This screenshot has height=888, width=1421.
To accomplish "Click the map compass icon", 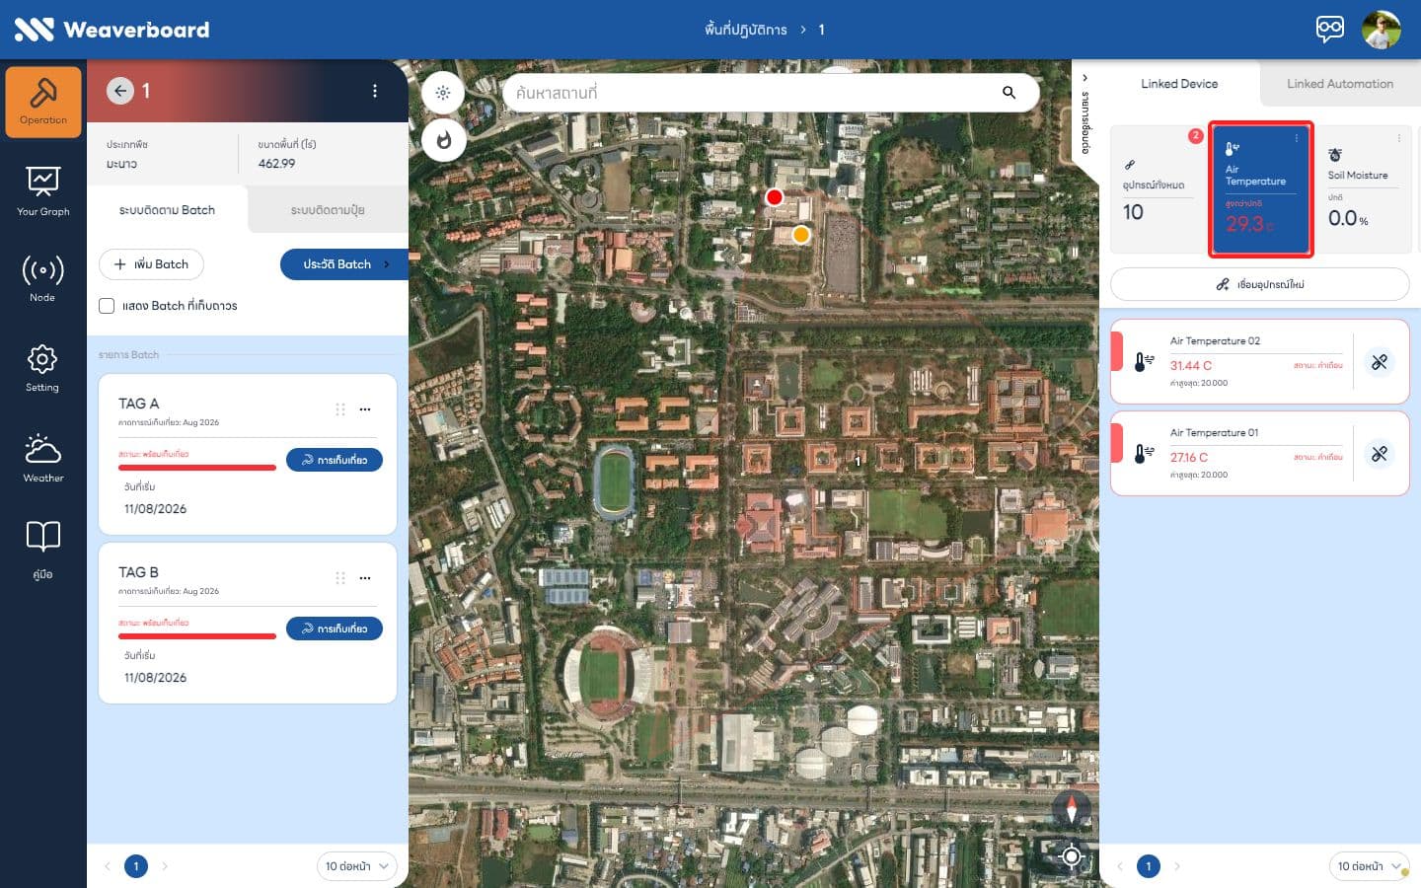I will 1072,809.
